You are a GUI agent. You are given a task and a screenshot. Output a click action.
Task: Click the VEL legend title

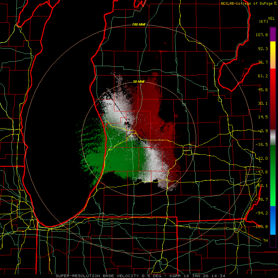[x=271, y=18]
